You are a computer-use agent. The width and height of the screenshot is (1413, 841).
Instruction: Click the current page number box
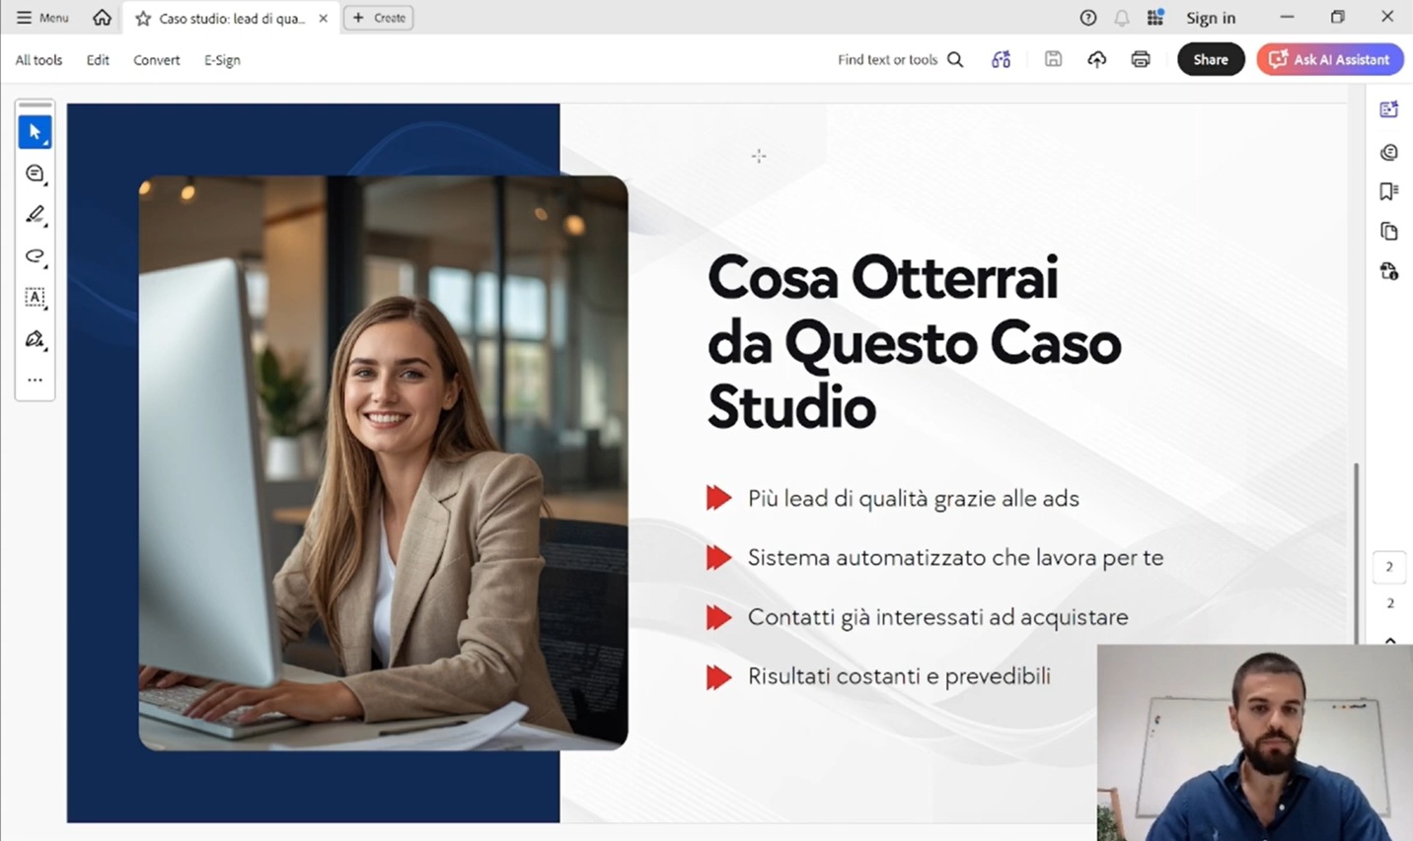coord(1389,567)
